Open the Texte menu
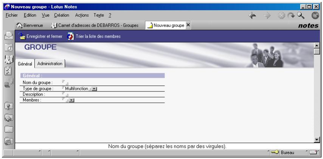Viewport: 323px width, 159px height. pyautogui.click(x=99, y=15)
